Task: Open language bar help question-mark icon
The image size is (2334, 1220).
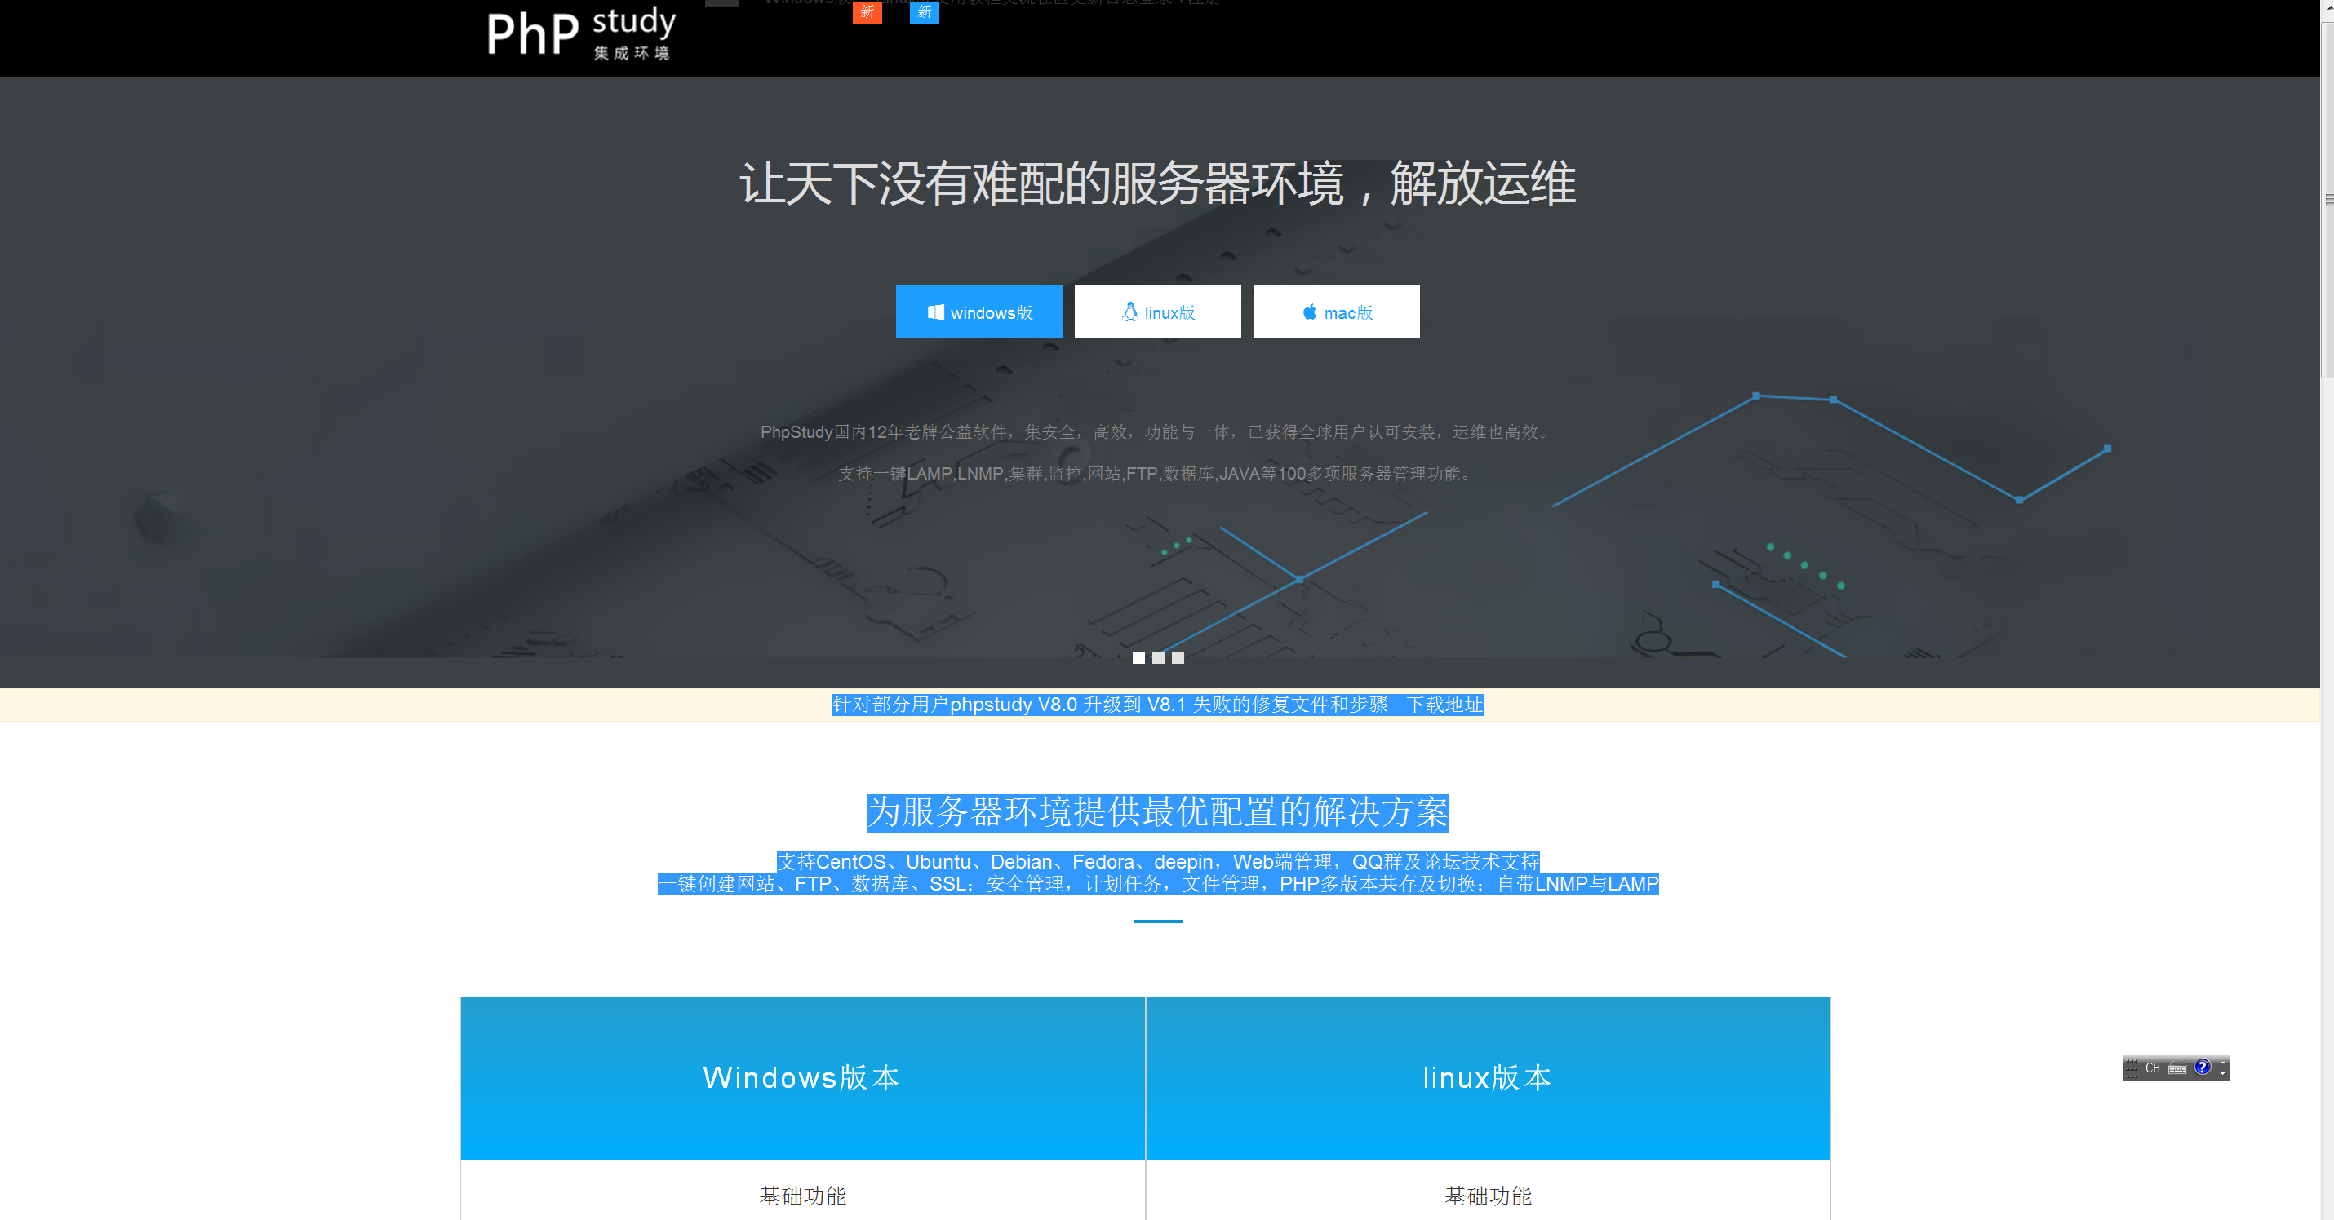Action: tap(2202, 1067)
